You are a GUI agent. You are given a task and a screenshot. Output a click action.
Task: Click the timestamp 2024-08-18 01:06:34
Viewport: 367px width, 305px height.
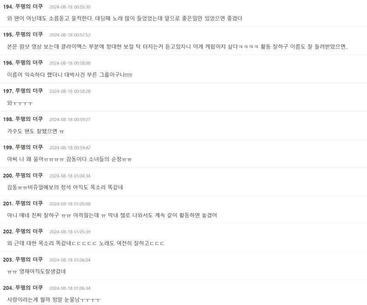tap(70, 288)
